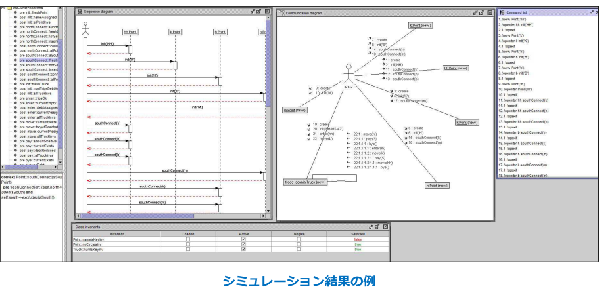Close the Communication diagram window
This screenshot has height=293, width=599.
pyautogui.click(x=490, y=12)
